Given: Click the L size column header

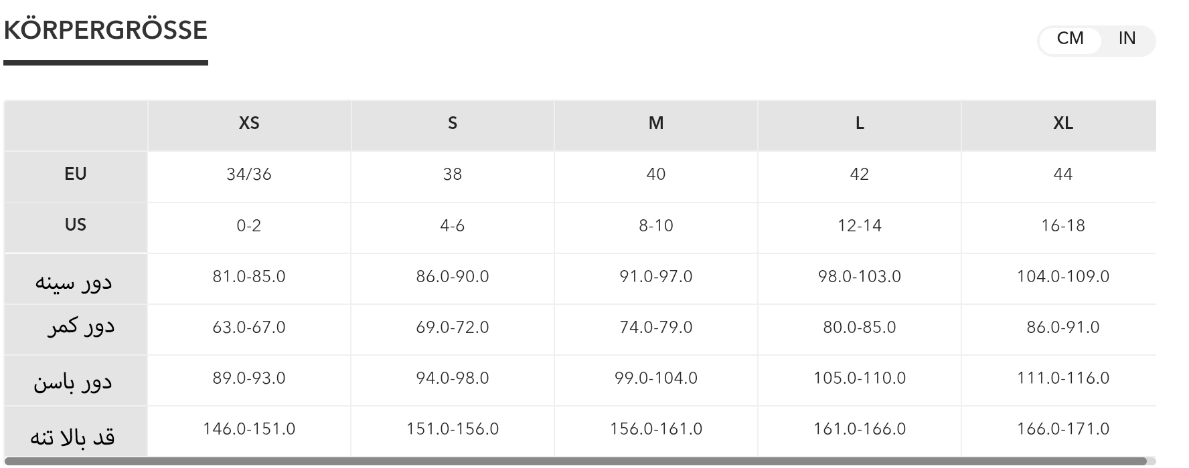Looking at the screenshot, I should pyautogui.click(x=860, y=124).
